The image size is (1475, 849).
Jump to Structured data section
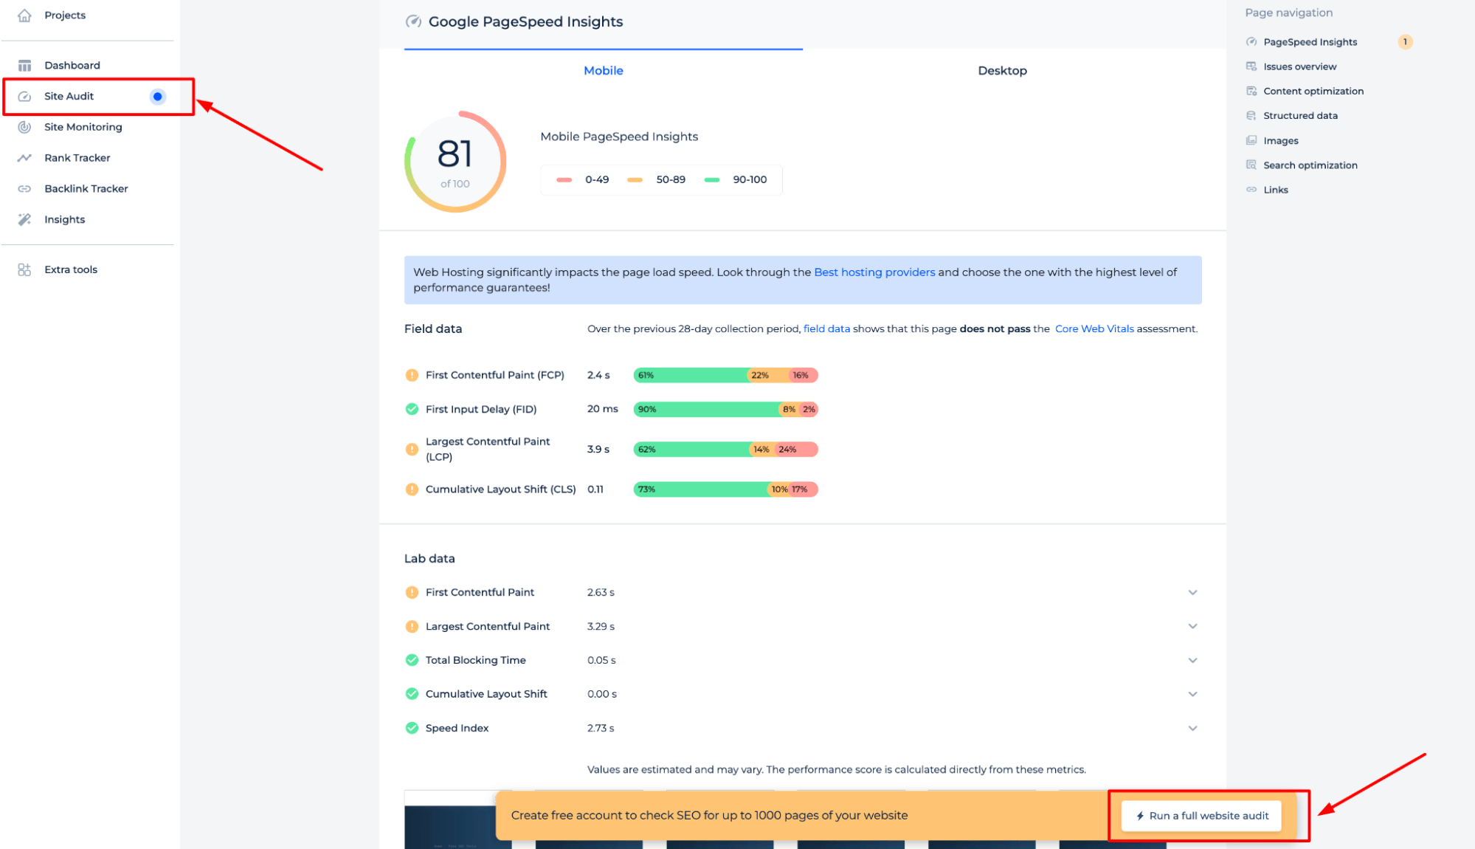coord(1300,116)
